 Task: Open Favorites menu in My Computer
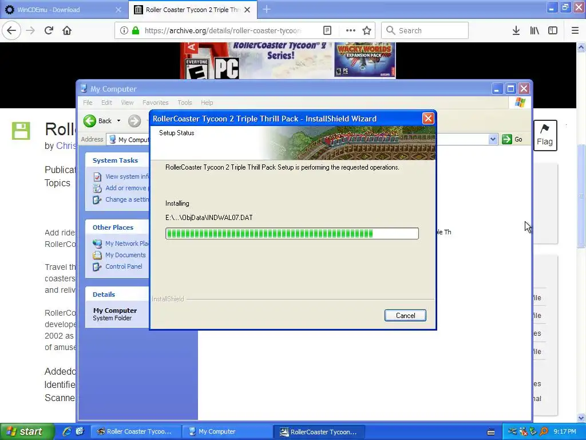coord(156,103)
